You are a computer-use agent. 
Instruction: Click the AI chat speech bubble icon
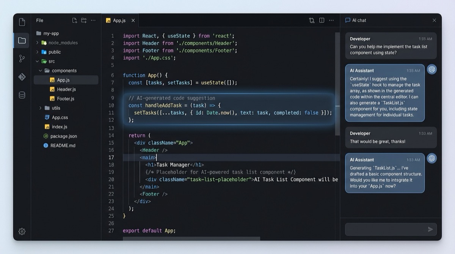(x=347, y=20)
